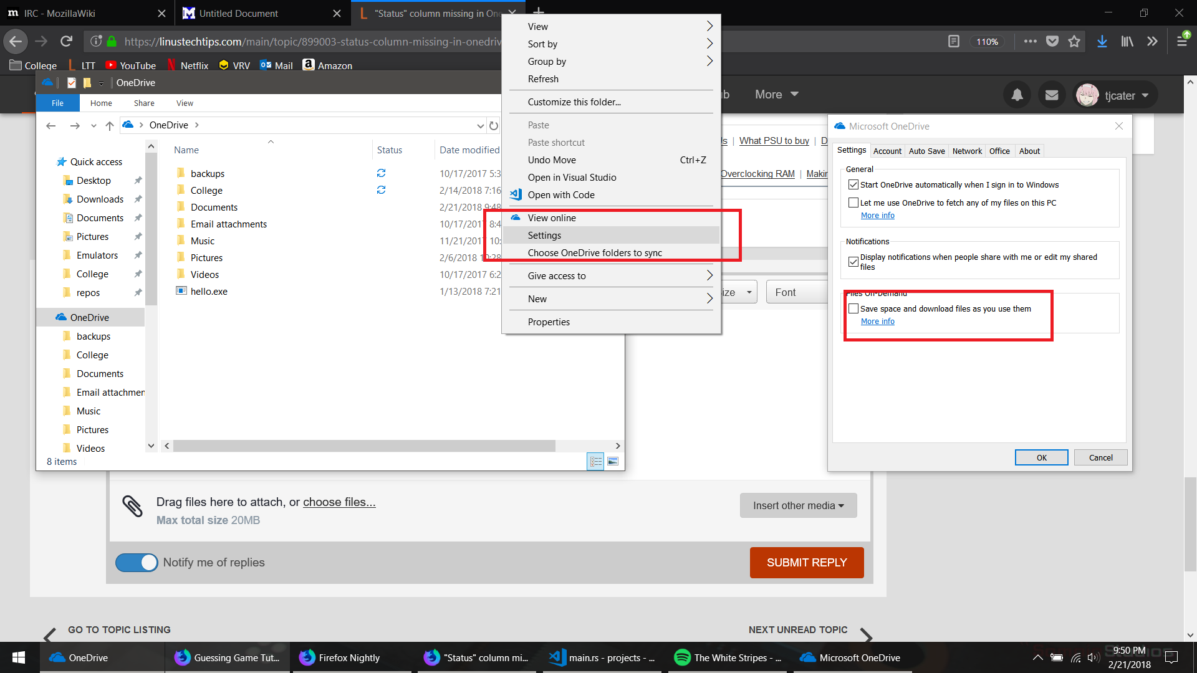Open forum notifications bell
This screenshot has height=673, width=1197.
pyautogui.click(x=1016, y=95)
